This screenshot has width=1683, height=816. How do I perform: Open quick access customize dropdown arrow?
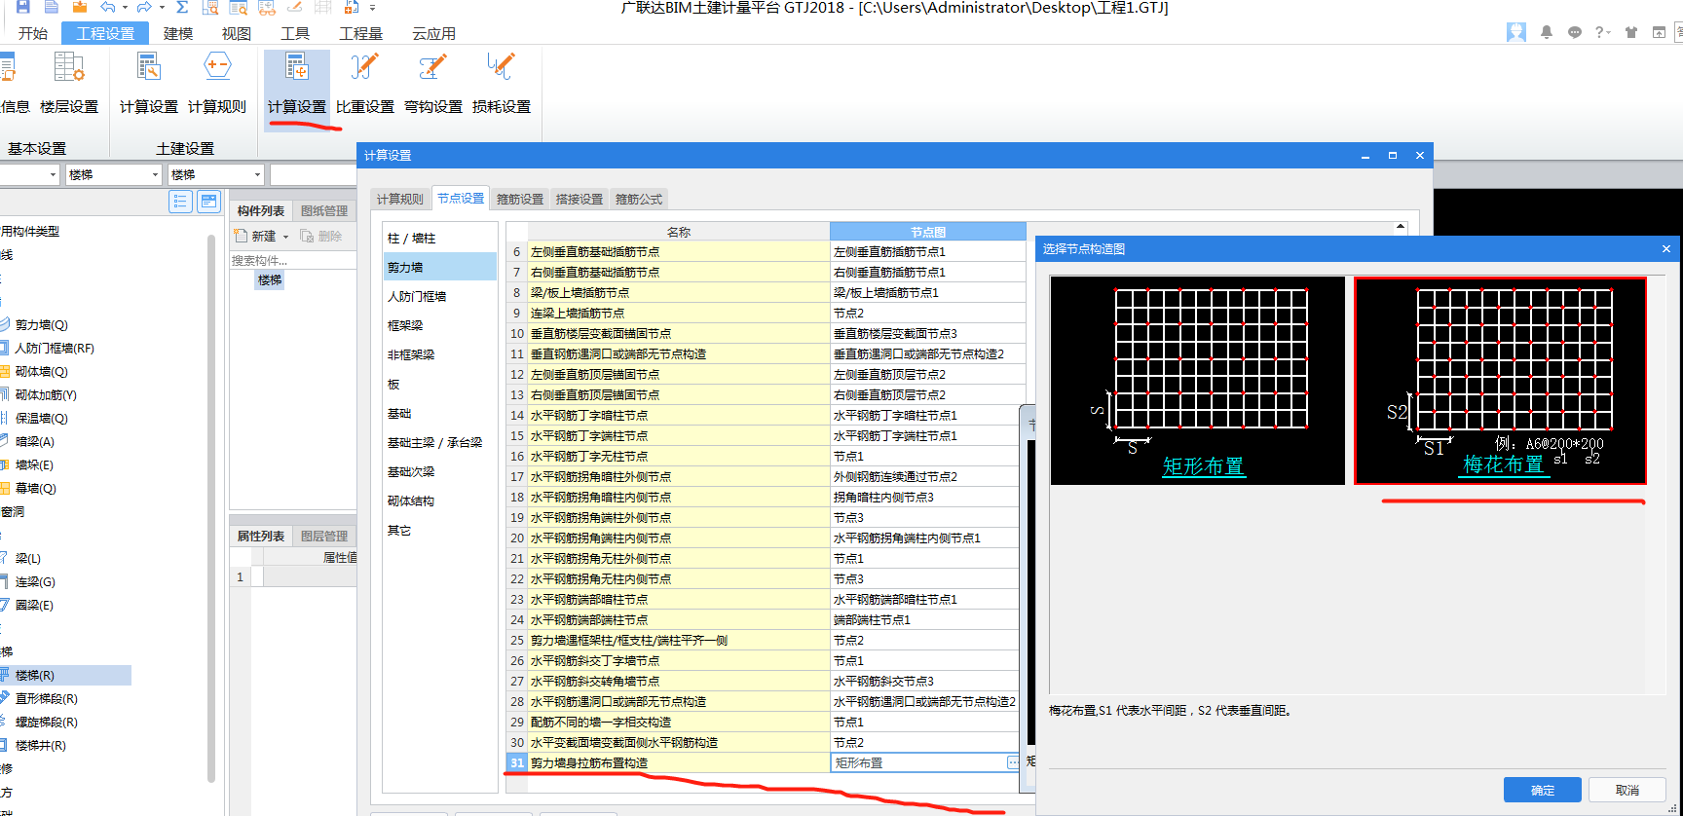(372, 7)
